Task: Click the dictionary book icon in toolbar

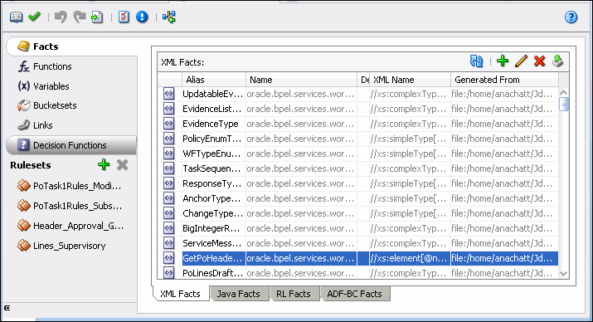Action: coord(16,17)
